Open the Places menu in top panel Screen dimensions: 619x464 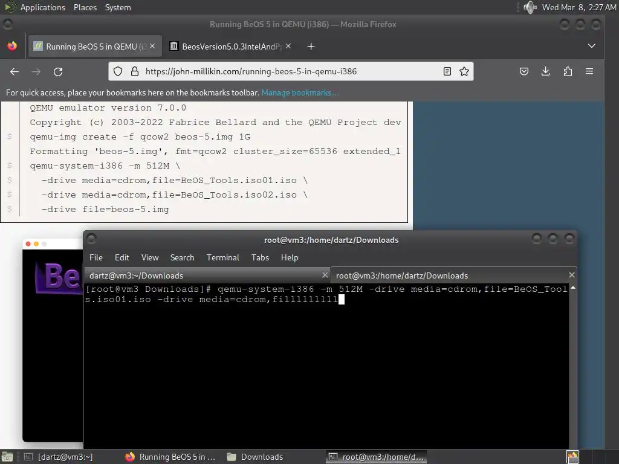pyautogui.click(x=85, y=7)
